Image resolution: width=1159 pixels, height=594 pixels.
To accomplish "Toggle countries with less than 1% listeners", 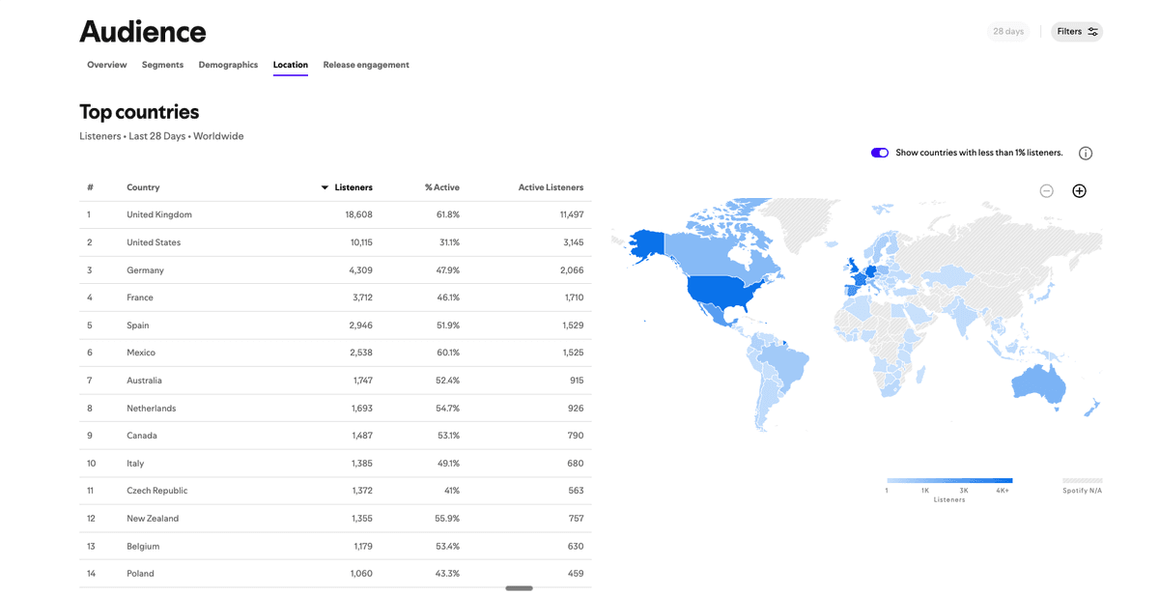I will point(879,153).
